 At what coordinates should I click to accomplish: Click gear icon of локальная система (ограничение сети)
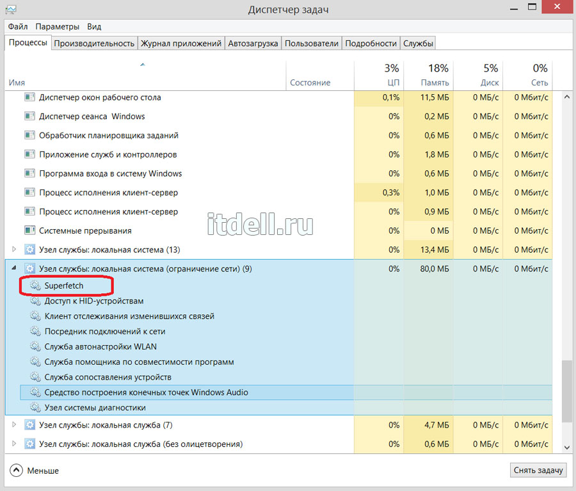pos(29,269)
